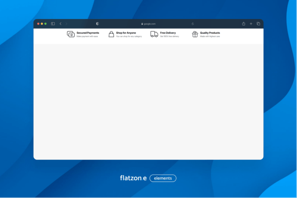Go back with the left arrow
The image size is (297, 198).
[x=60, y=24]
